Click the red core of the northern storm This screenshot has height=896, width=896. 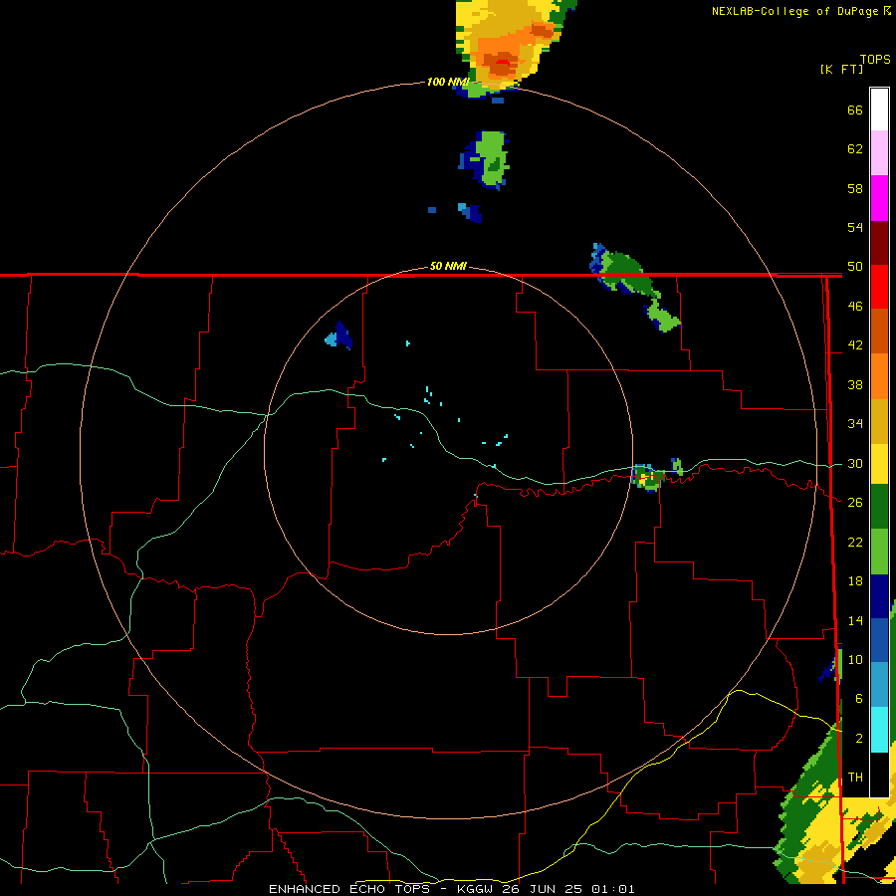click(x=503, y=62)
